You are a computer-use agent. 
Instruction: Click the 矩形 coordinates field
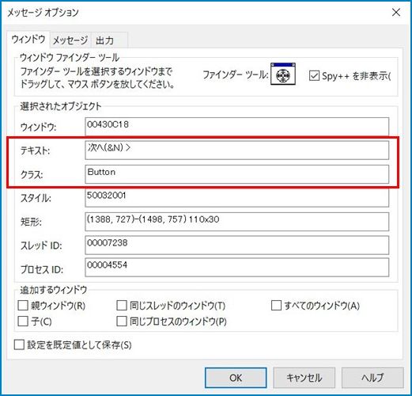coord(236,222)
